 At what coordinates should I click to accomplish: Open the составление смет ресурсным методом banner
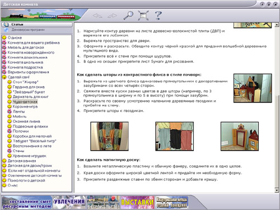[27, 202]
